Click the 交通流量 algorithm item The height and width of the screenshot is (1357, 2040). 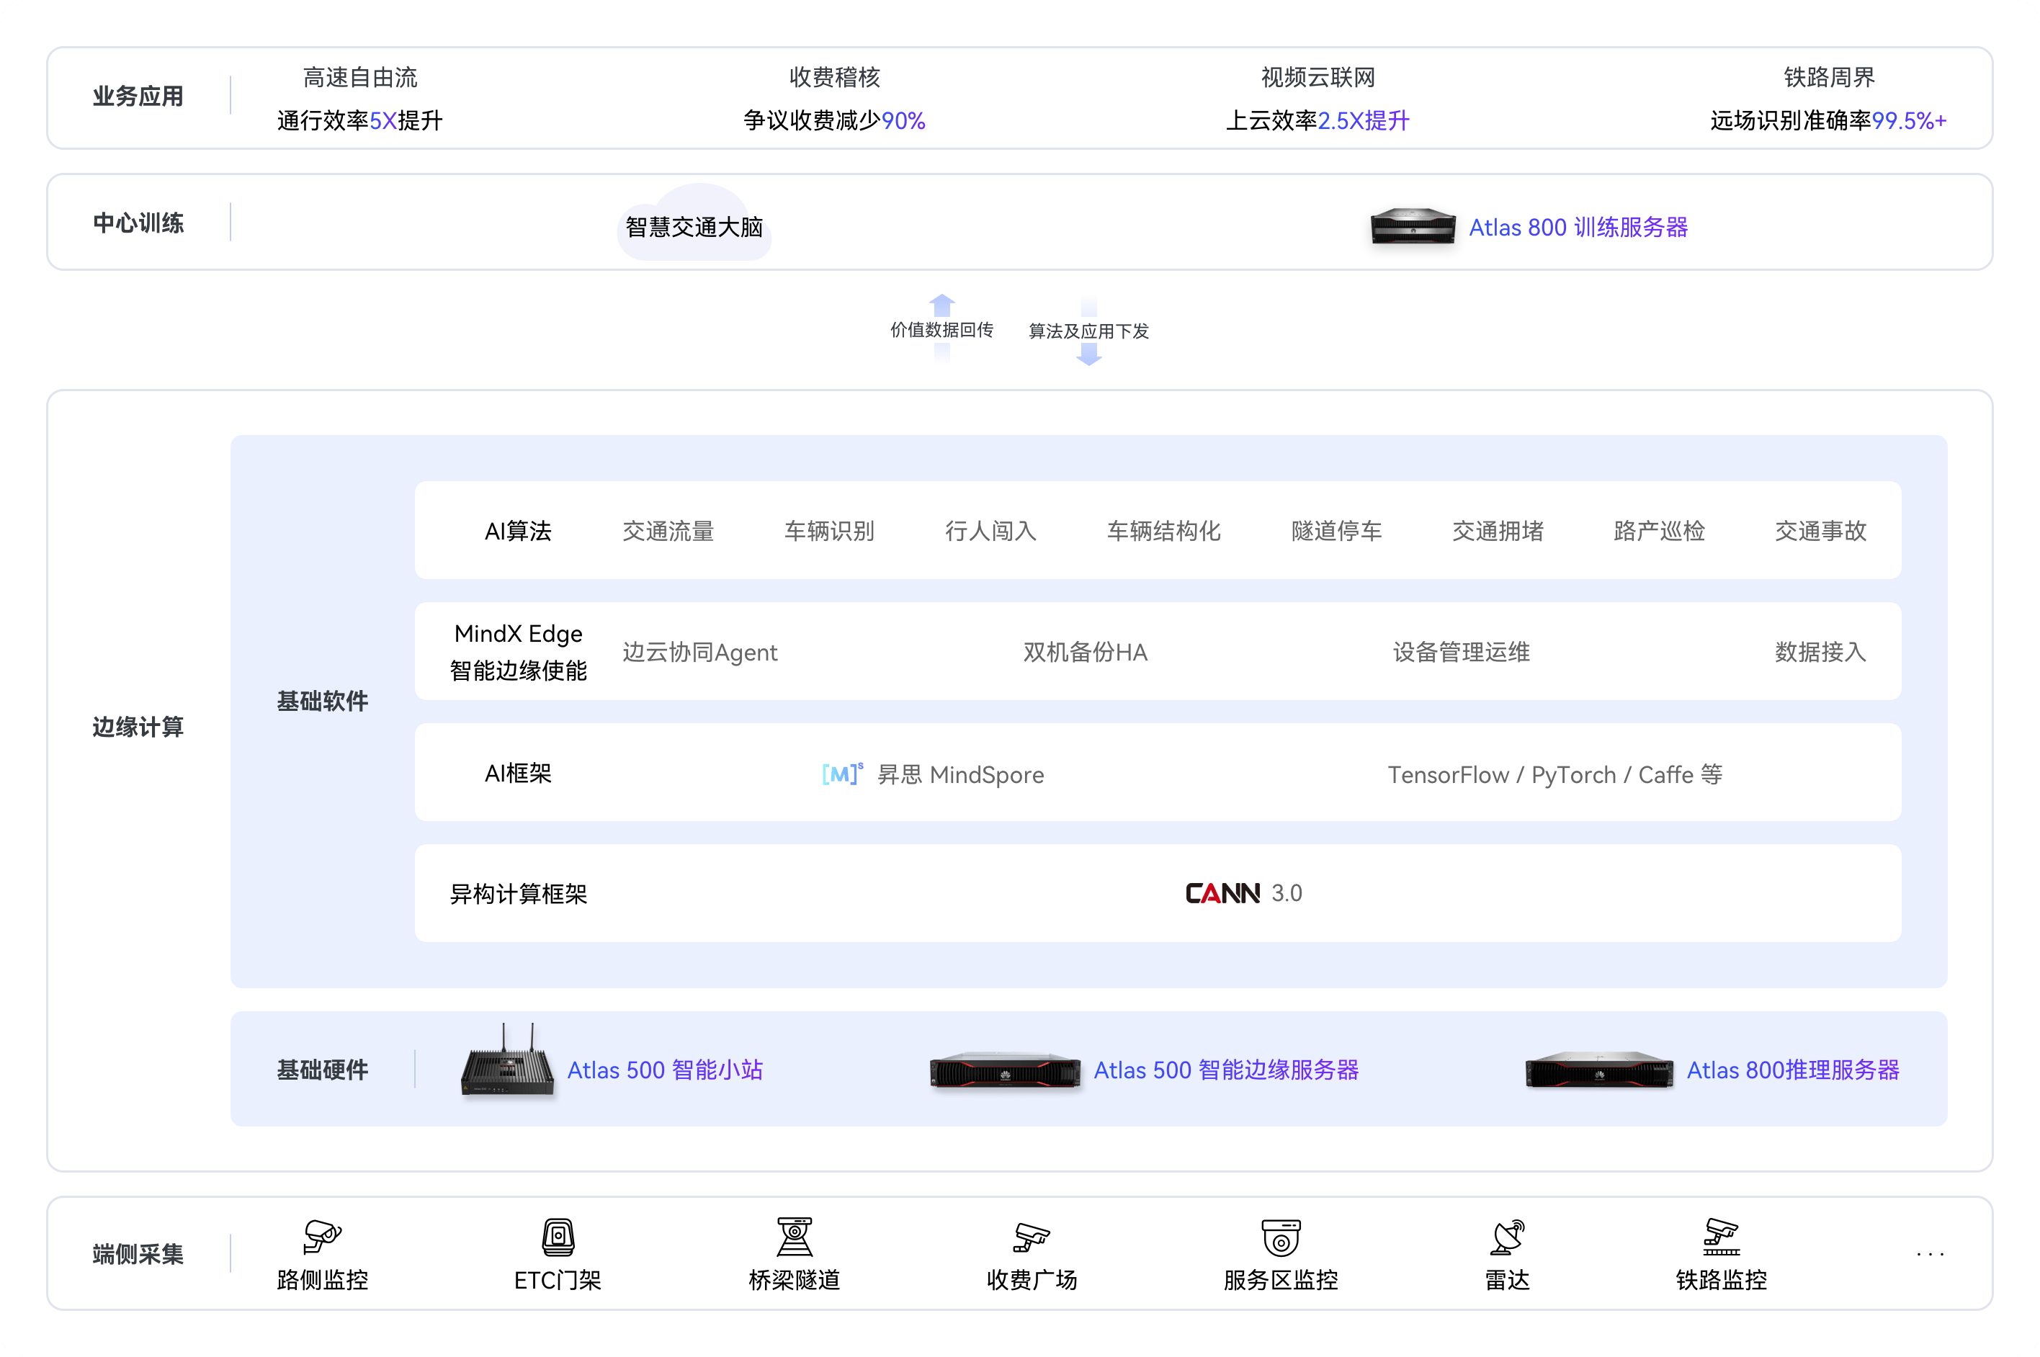[x=668, y=532]
